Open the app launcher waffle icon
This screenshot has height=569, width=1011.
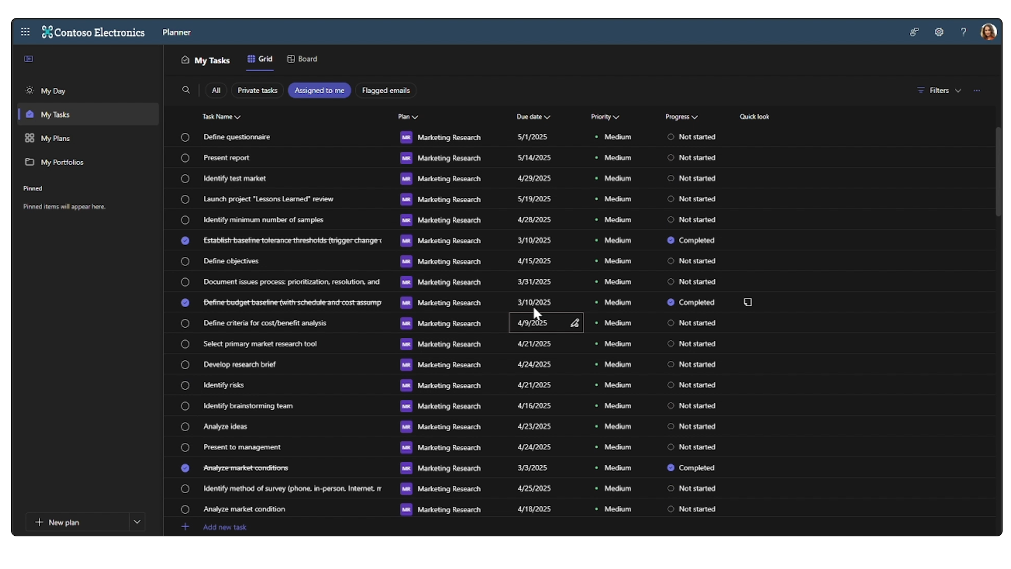pyautogui.click(x=25, y=32)
